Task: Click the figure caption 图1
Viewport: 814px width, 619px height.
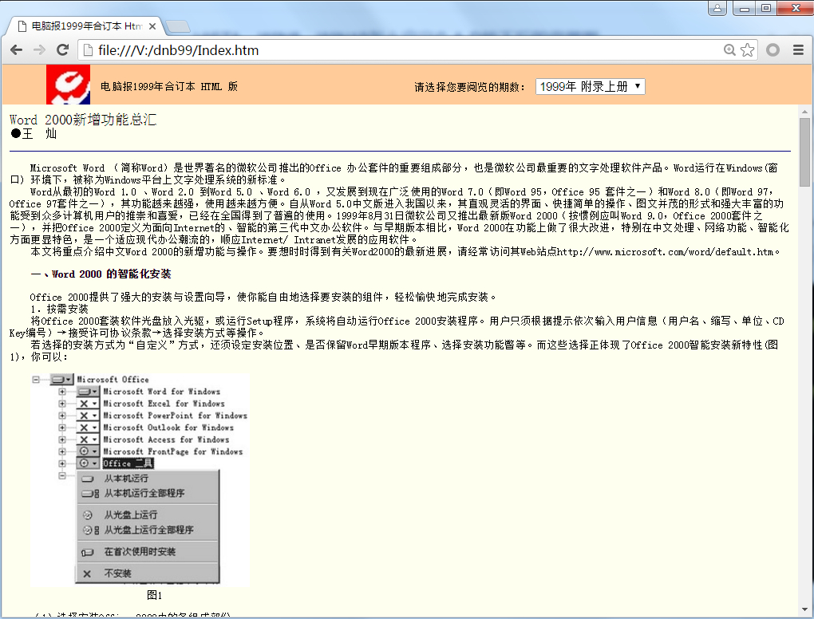Action: coord(155,595)
